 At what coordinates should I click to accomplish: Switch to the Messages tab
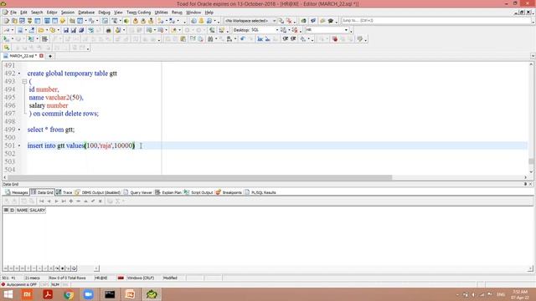(x=17, y=192)
